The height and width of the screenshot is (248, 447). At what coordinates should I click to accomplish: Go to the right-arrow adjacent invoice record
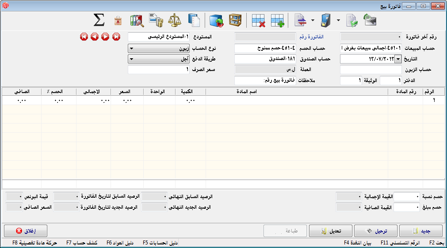point(105,37)
